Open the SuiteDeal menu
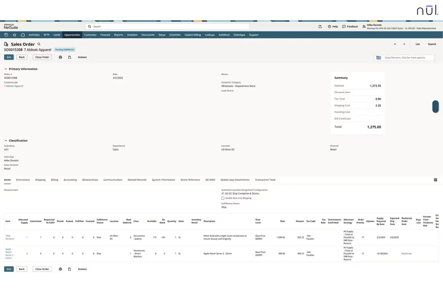The height and width of the screenshot is (295, 443). click(x=224, y=35)
